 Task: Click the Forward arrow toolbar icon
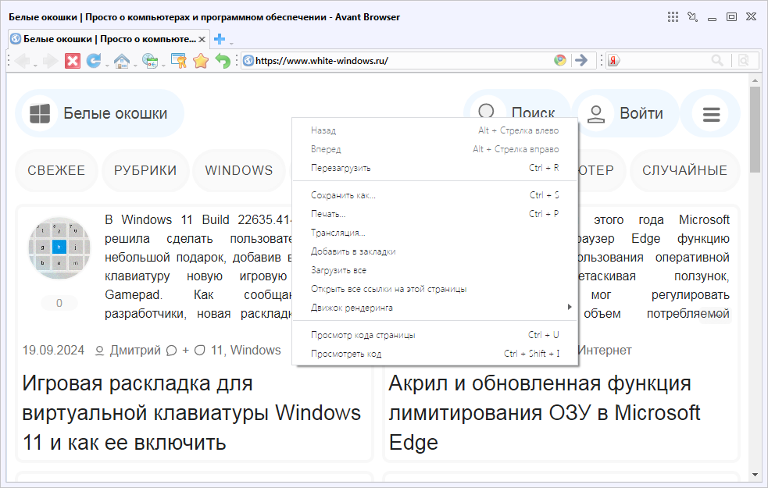click(50, 61)
